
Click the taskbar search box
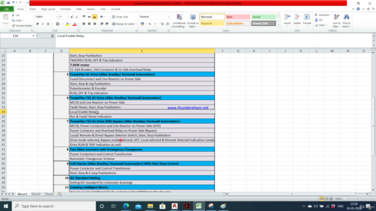(54, 206)
